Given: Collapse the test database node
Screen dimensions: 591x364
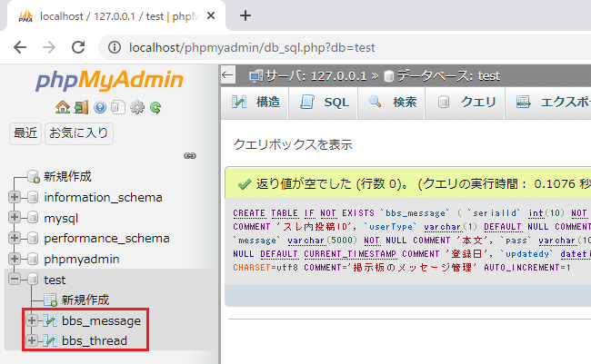Looking at the screenshot, I should click(x=15, y=280).
